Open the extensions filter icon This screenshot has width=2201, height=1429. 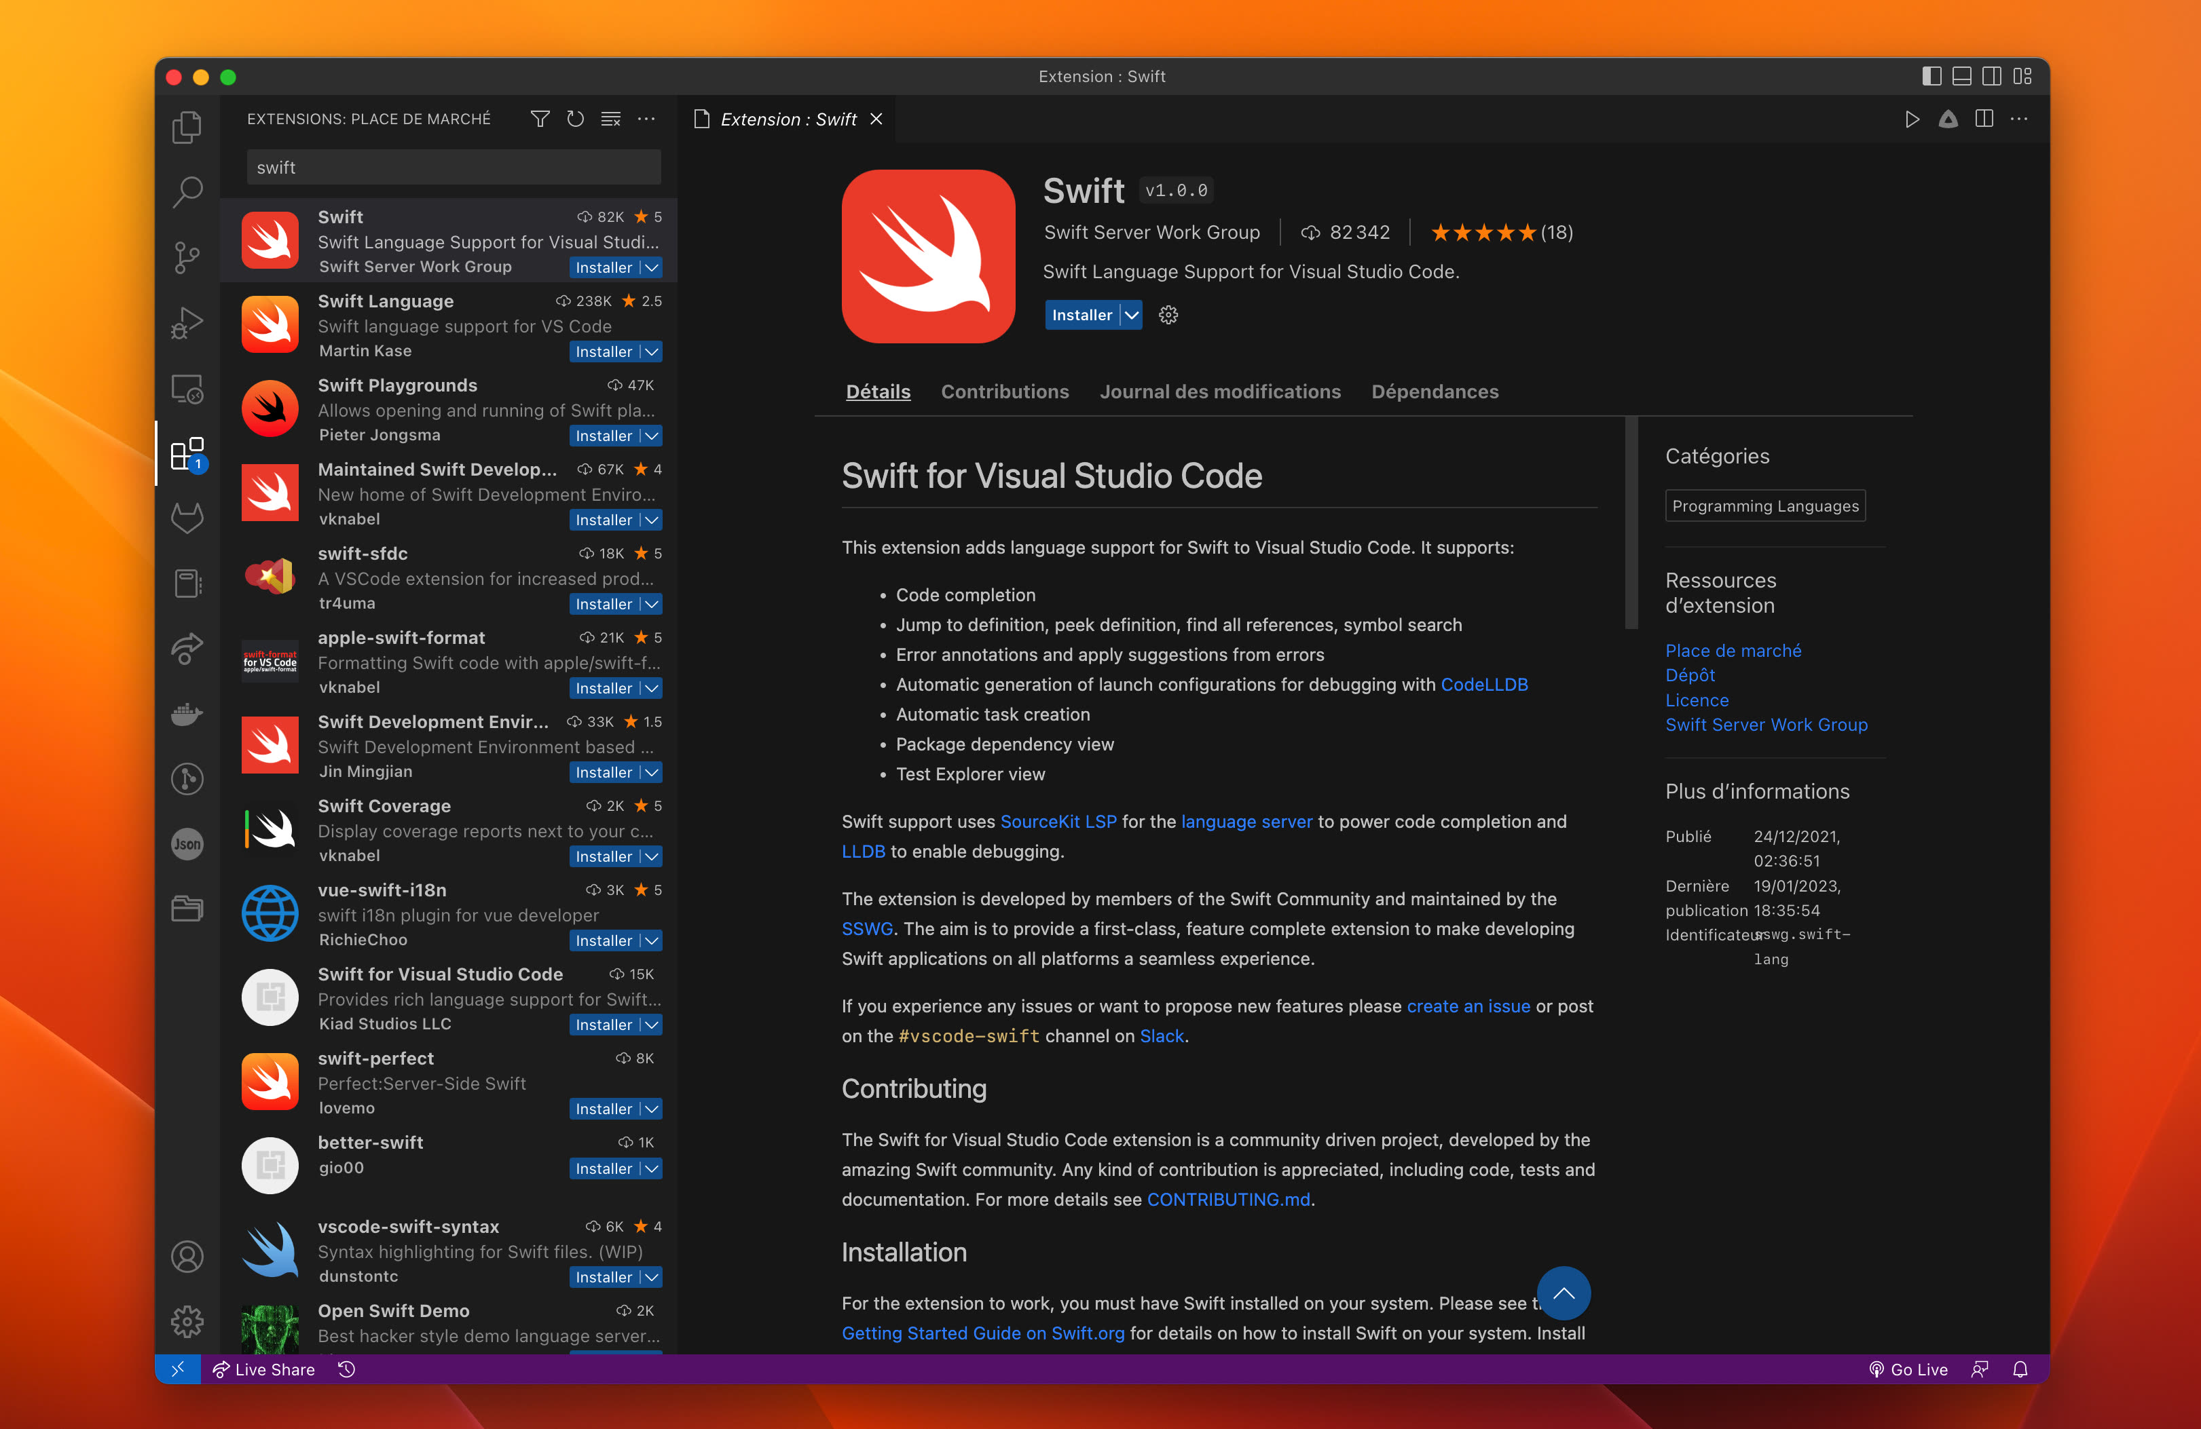coord(539,119)
